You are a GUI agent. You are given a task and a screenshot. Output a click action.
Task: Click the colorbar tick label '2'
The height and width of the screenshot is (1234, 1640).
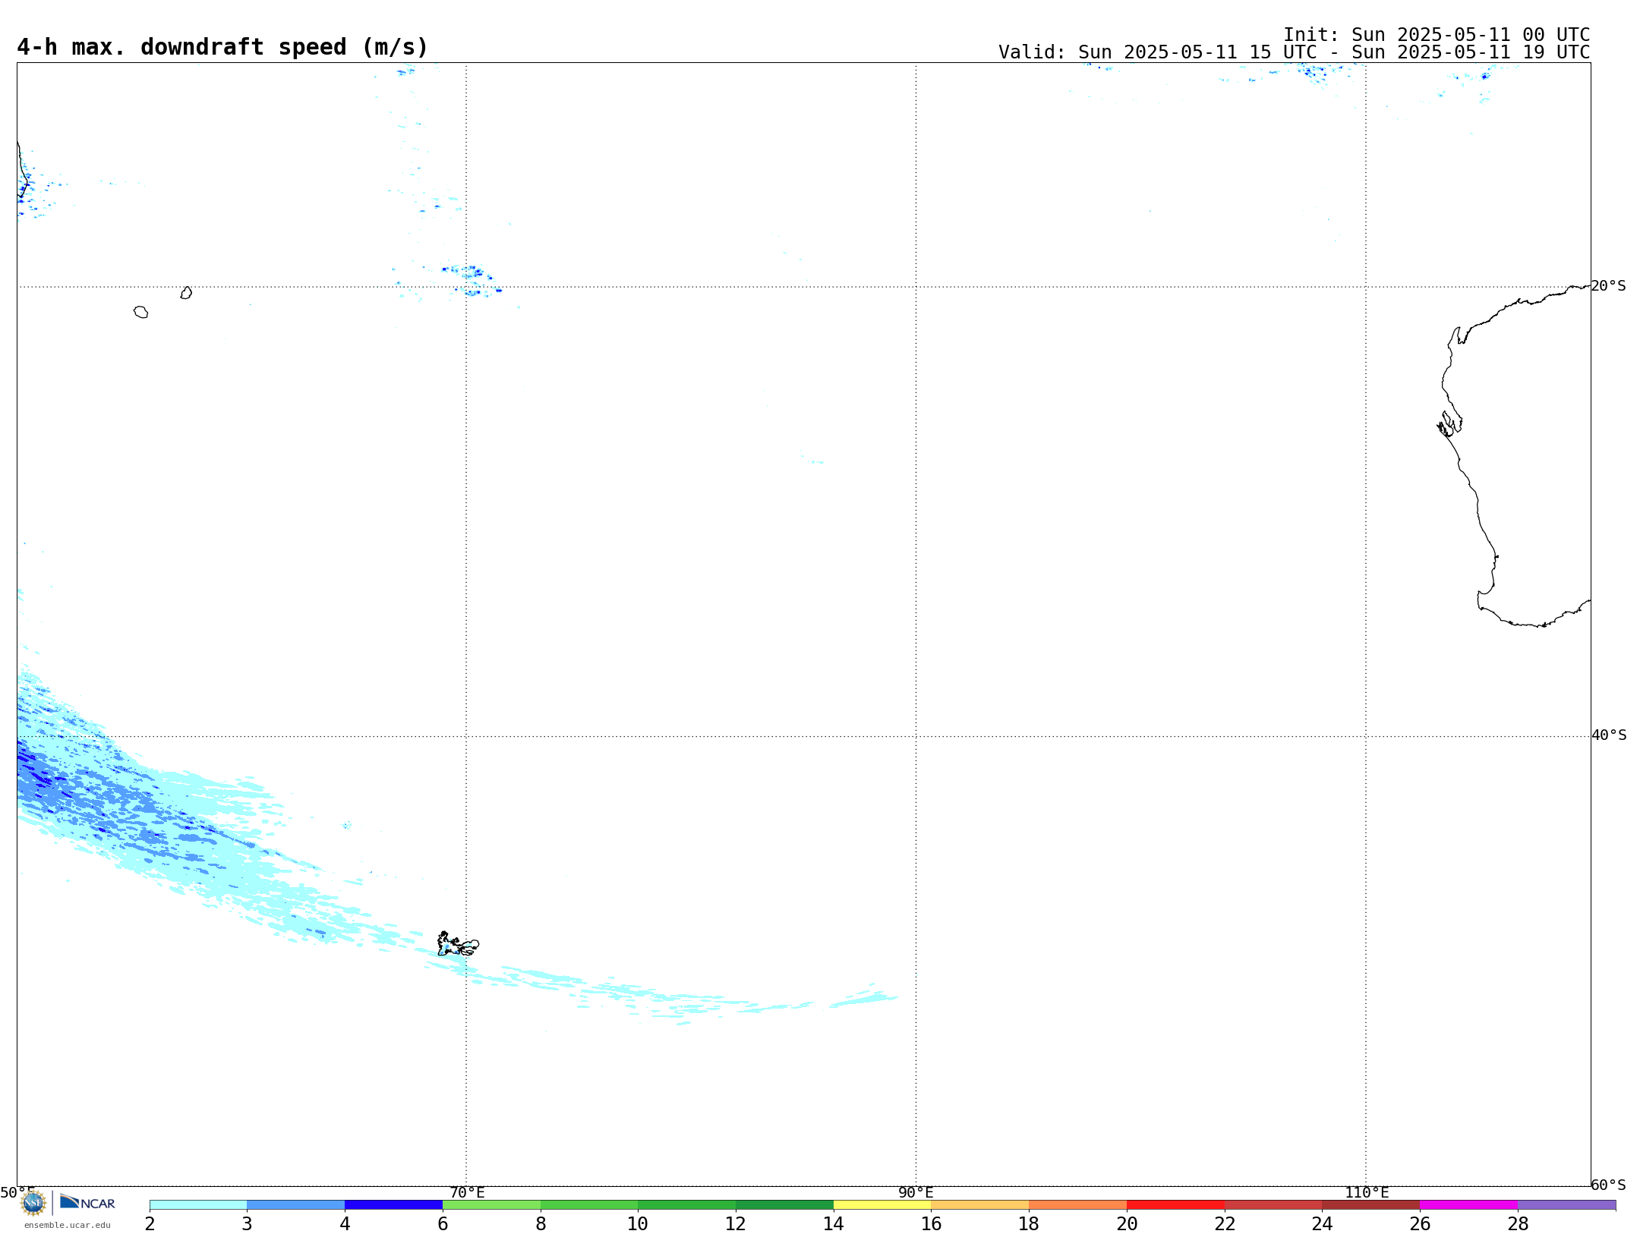pyautogui.click(x=150, y=1223)
